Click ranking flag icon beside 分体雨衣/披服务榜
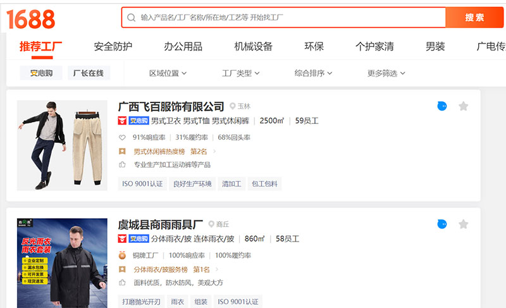The width and height of the screenshot is (506, 308). 122,269
